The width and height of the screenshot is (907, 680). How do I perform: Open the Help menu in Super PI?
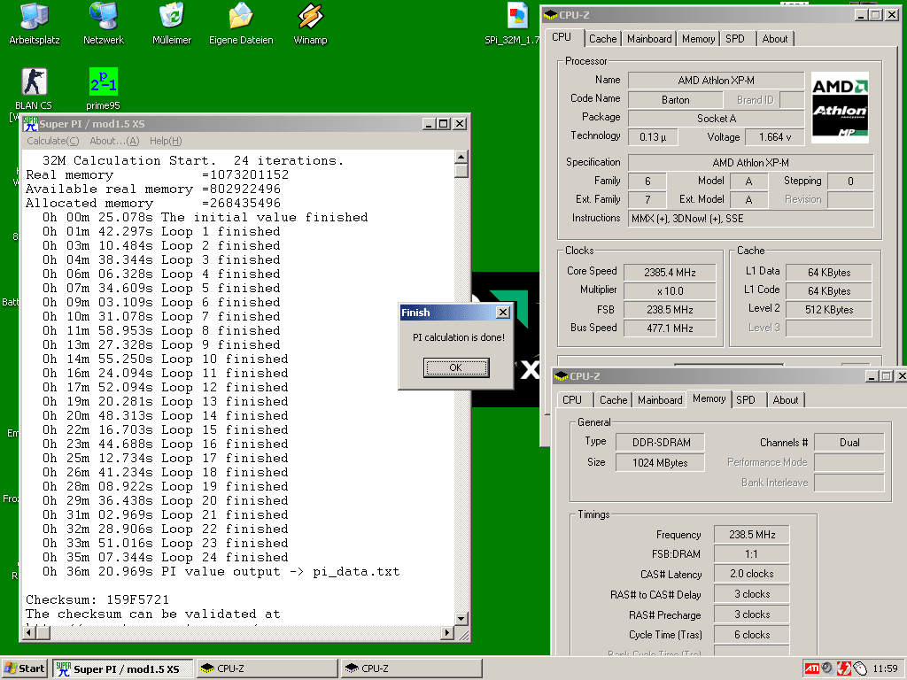tap(166, 141)
